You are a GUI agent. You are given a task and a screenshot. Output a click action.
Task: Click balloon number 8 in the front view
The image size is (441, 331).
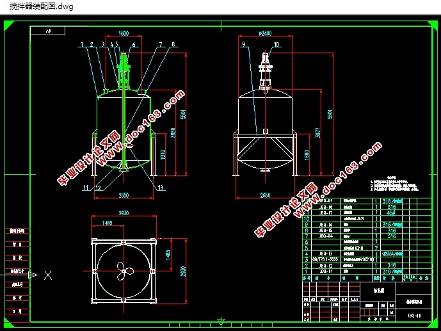173,44
